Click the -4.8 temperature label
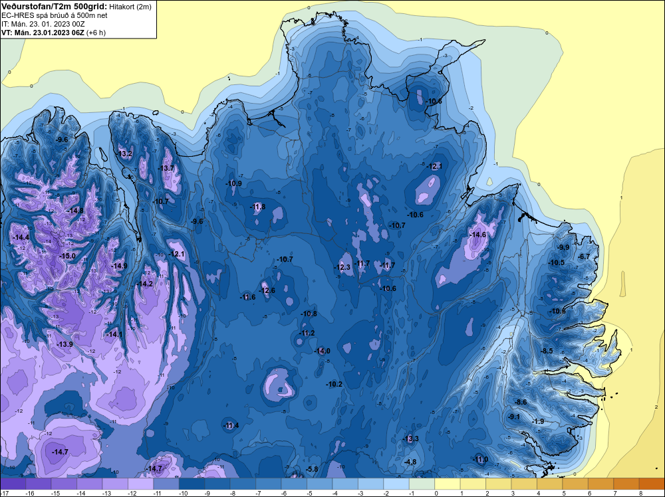665x497 pixels. coord(410,462)
